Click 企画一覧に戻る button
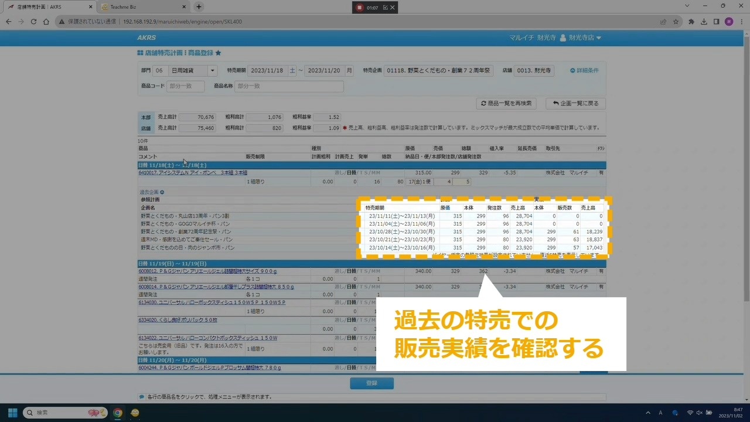This screenshot has width=750, height=422. 575,103
